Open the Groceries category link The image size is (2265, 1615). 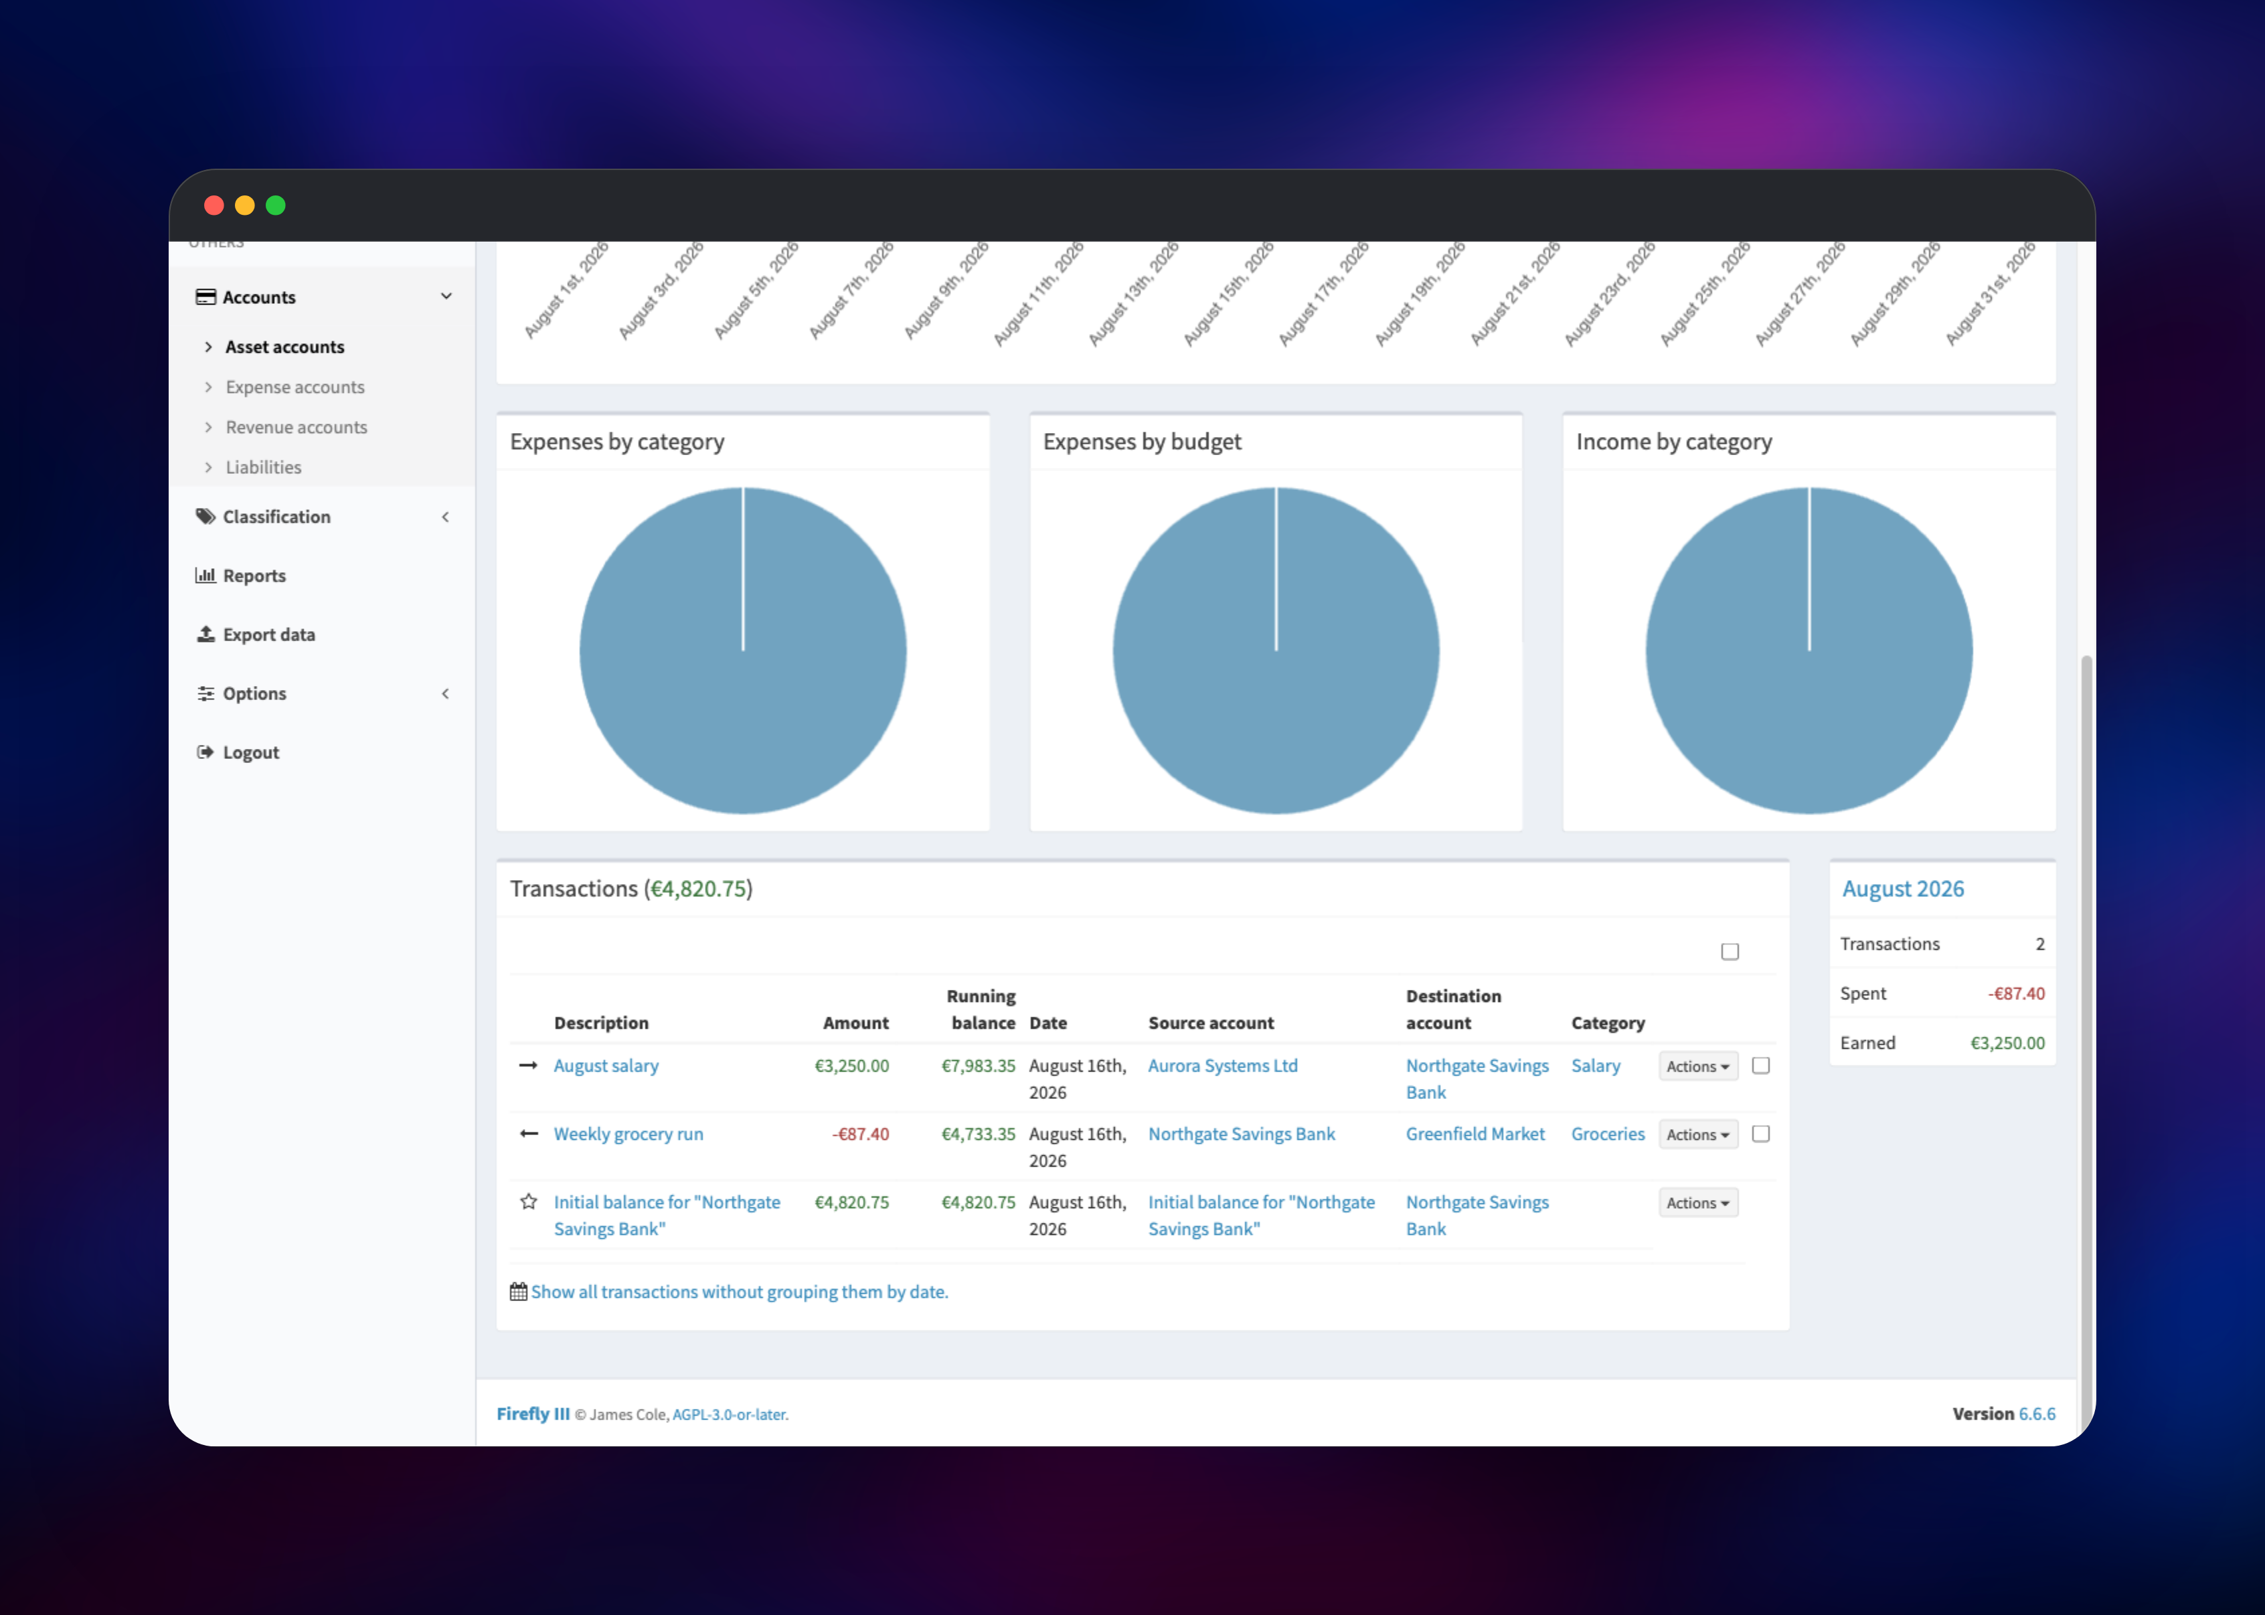[x=1608, y=1134]
